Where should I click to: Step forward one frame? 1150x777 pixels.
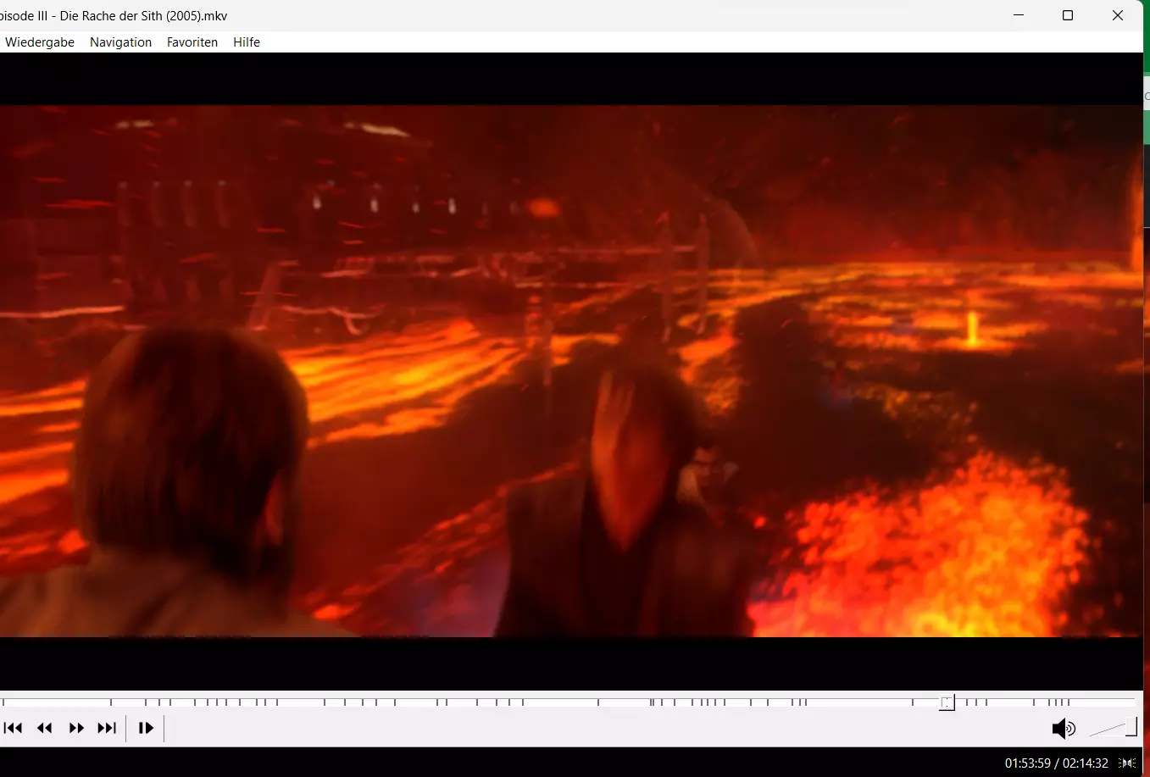pyautogui.click(x=146, y=728)
